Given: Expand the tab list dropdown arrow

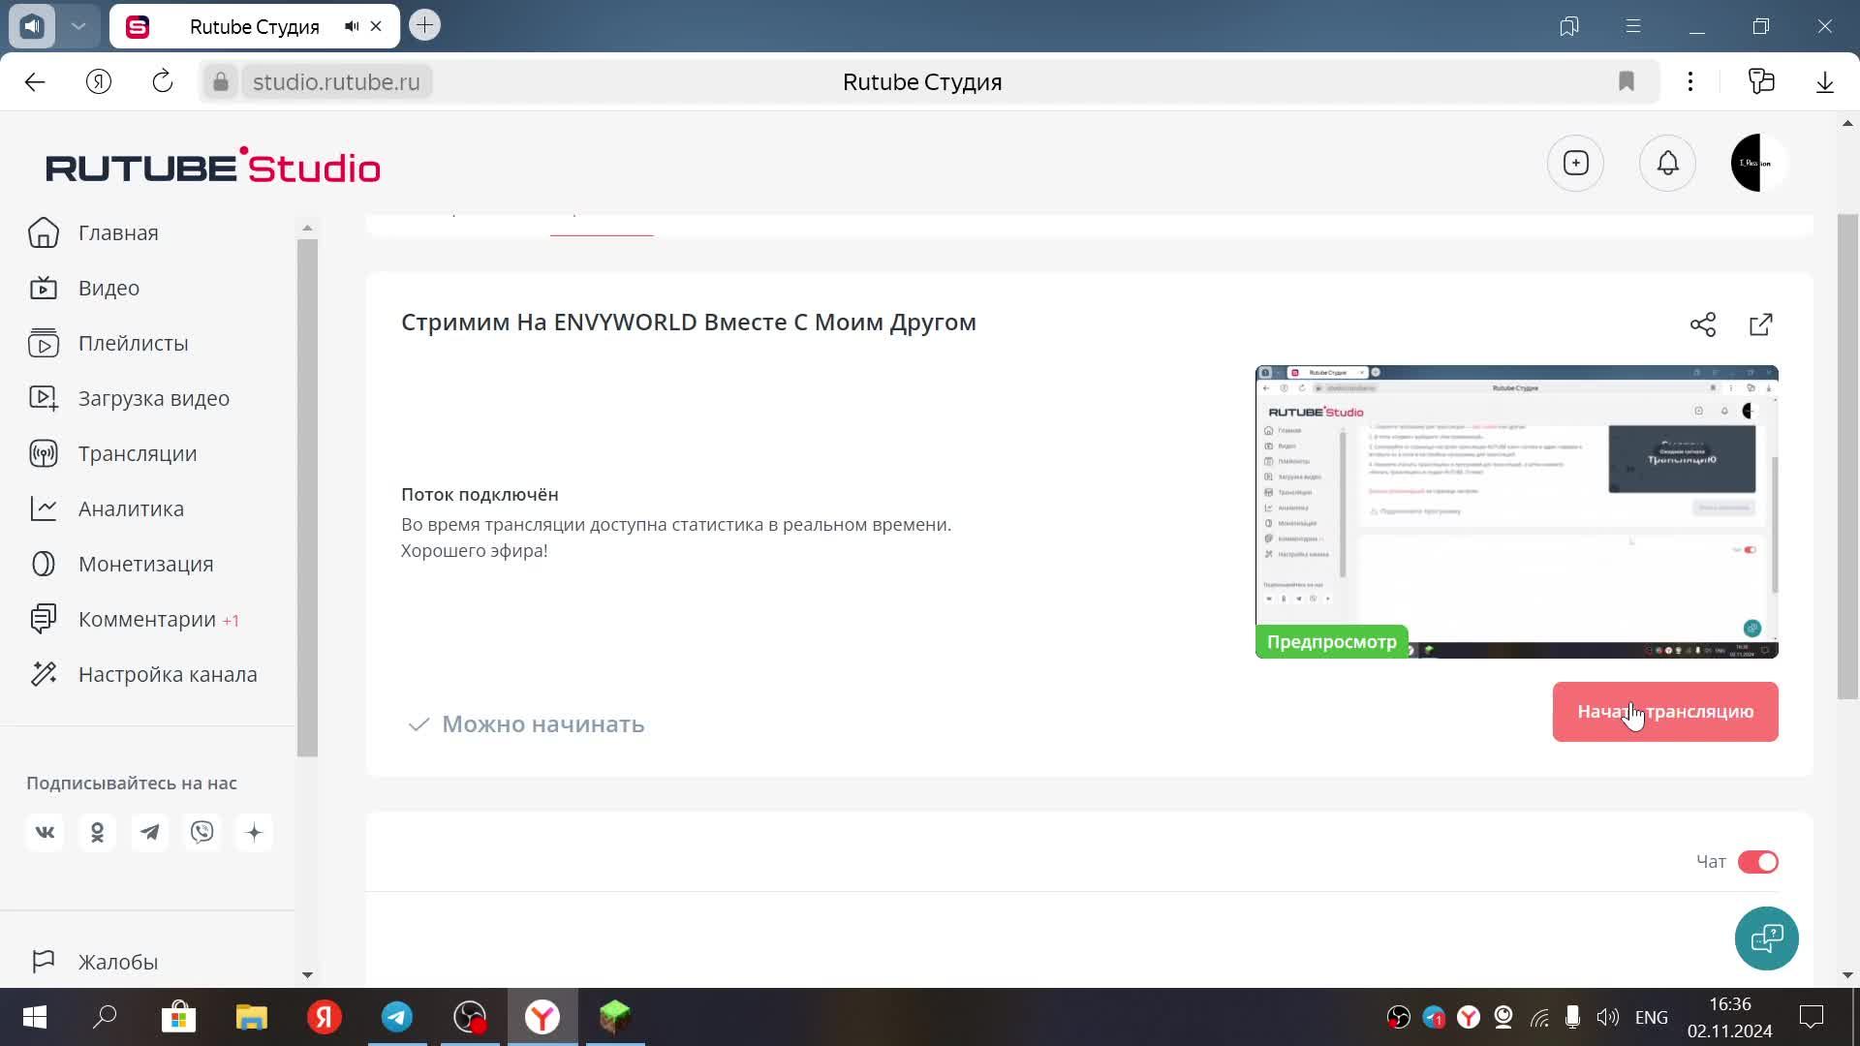Looking at the screenshot, I should (78, 27).
